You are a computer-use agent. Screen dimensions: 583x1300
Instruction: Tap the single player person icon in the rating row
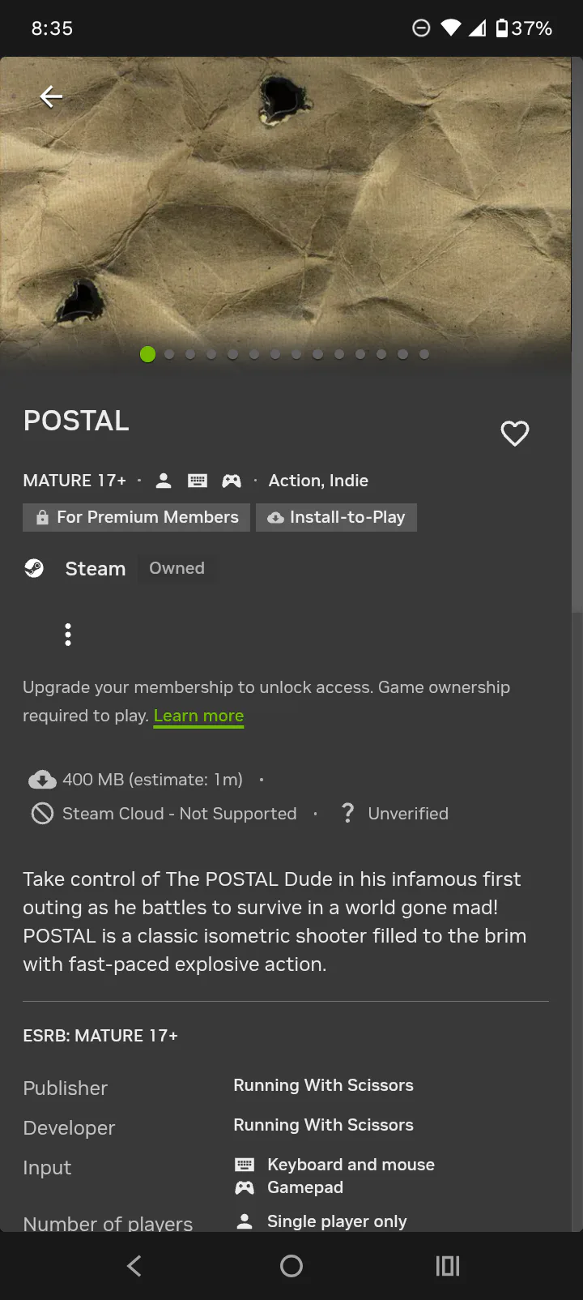coord(164,481)
